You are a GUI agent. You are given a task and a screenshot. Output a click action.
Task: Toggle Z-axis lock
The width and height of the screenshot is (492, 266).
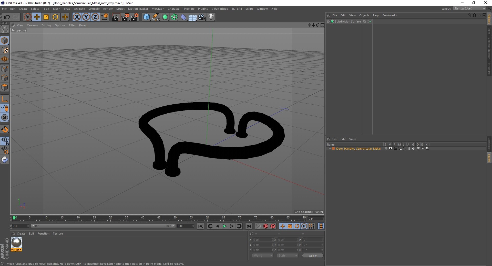[95, 17]
